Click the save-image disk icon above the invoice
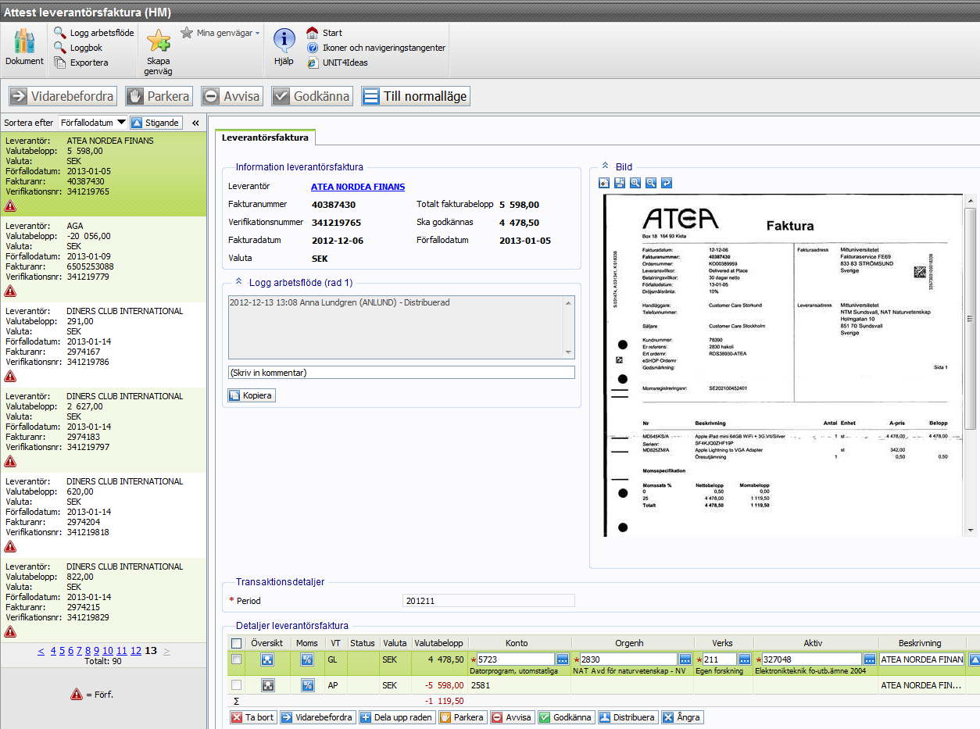This screenshot has width=980, height=729. (x=620, y=183)
